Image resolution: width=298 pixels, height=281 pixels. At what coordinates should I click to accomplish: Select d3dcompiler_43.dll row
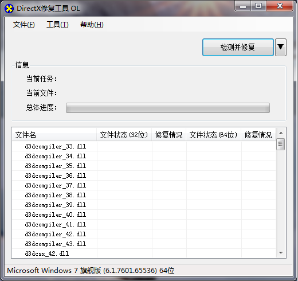tap(144, 244)
